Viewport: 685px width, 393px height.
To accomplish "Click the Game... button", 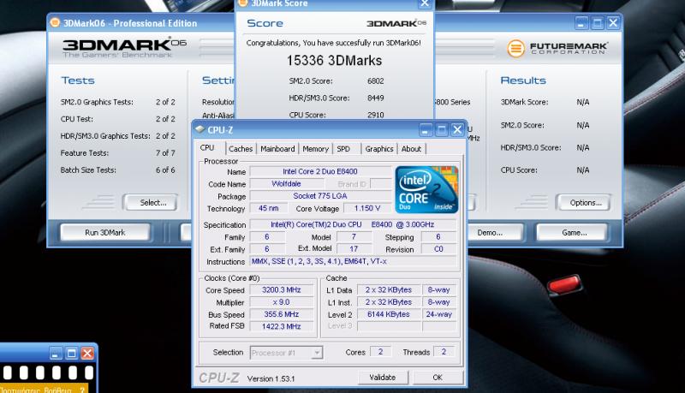I will point(574,232).
